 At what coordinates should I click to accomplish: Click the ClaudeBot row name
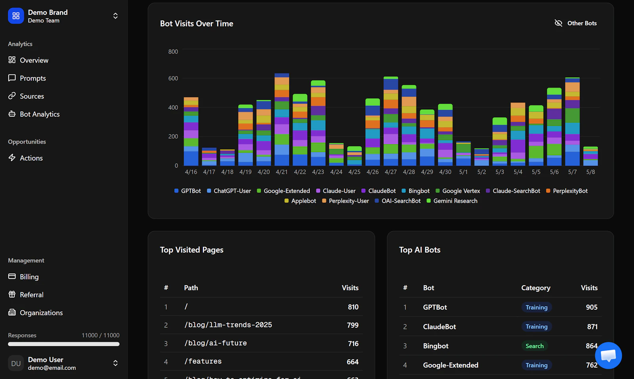tap(439, 327)
